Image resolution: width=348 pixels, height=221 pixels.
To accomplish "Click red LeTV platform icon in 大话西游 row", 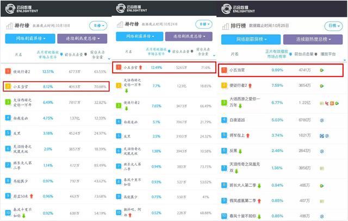I will (327, 103).
